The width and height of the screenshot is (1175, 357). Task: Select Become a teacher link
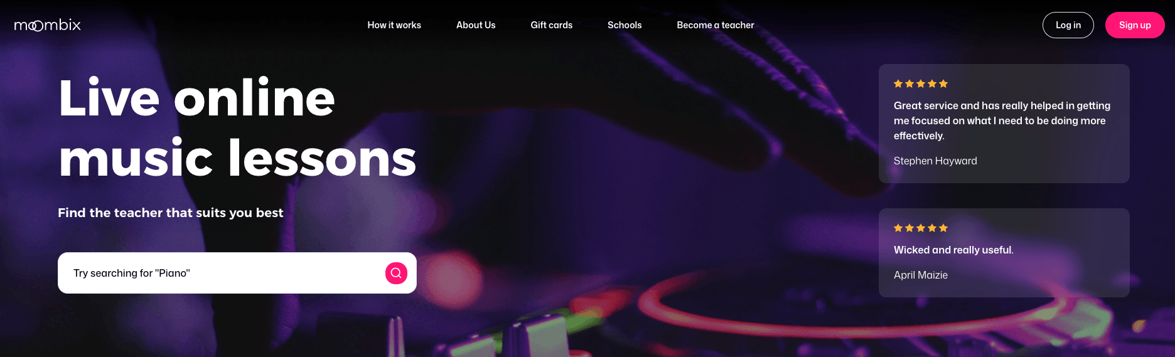[x=716, y=25]
